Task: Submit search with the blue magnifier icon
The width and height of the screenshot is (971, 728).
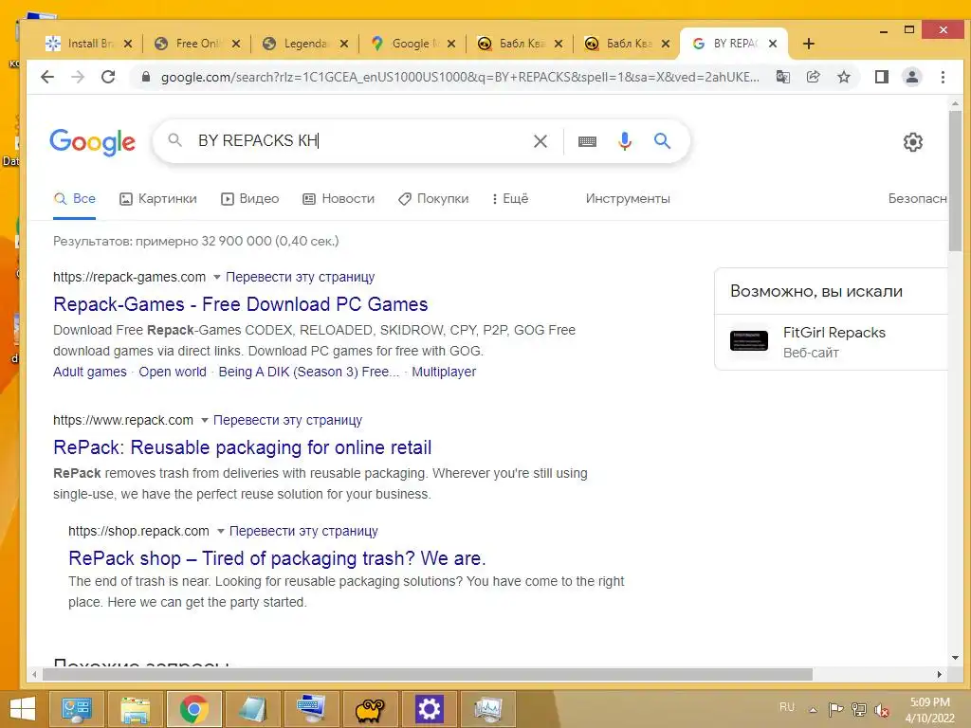Action: 662,141
